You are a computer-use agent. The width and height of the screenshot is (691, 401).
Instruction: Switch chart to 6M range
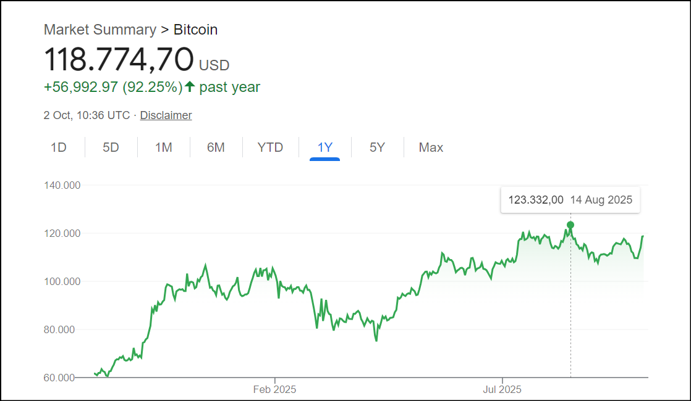coord(216,147)
